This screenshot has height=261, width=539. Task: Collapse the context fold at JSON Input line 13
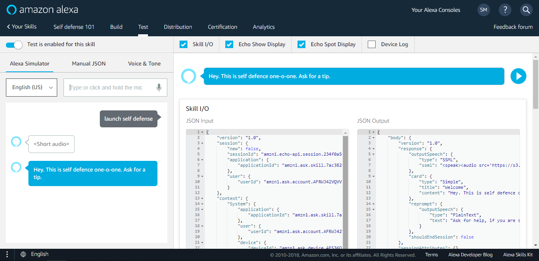pyautogui.click(x=202, y=198)
